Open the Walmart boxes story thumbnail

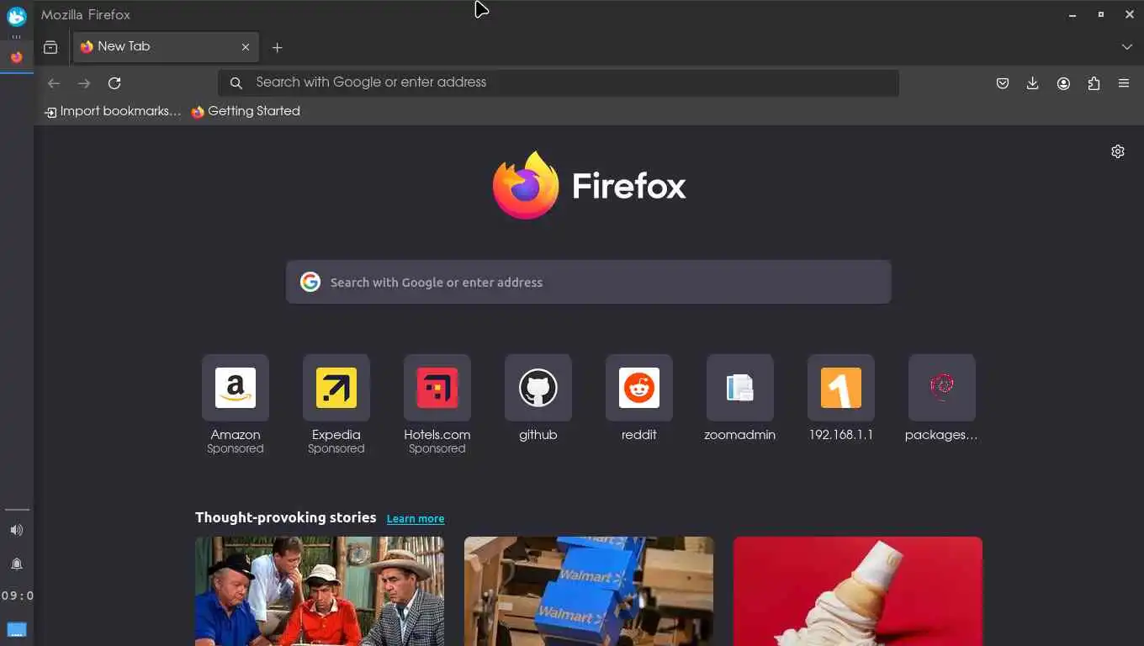(589, 591)
